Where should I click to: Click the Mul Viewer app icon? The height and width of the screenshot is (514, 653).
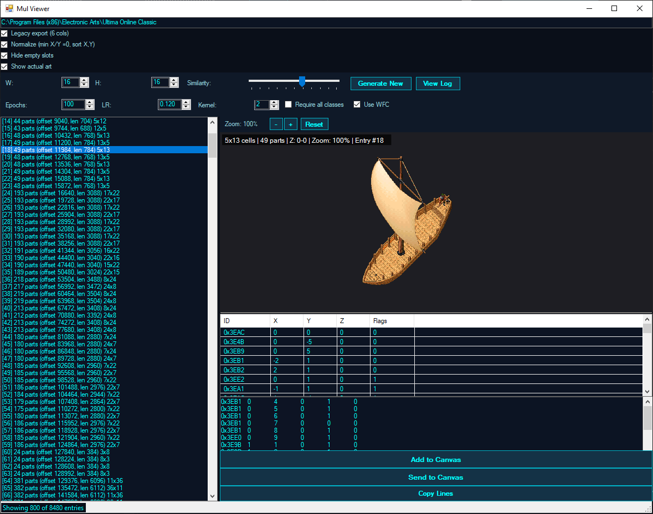click(x=9, y=8)
